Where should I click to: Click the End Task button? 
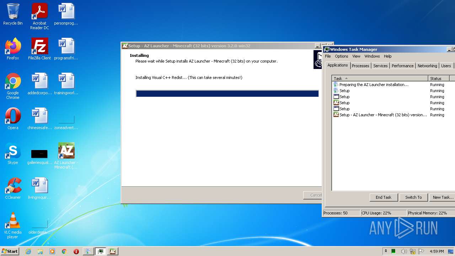coord(383,197)
